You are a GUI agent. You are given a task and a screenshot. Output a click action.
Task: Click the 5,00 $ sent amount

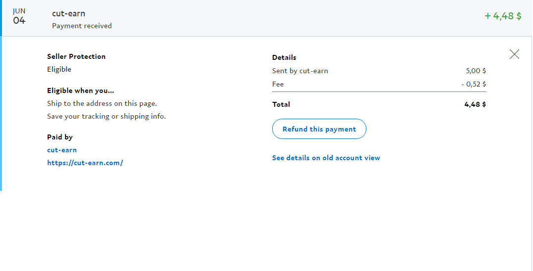point(476,71)
